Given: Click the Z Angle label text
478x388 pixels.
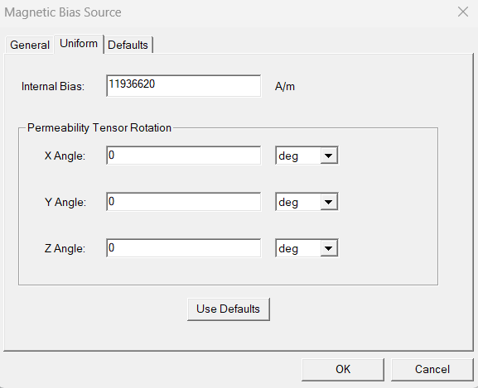Looking at the screenshot, I should (x=65, y=249).
